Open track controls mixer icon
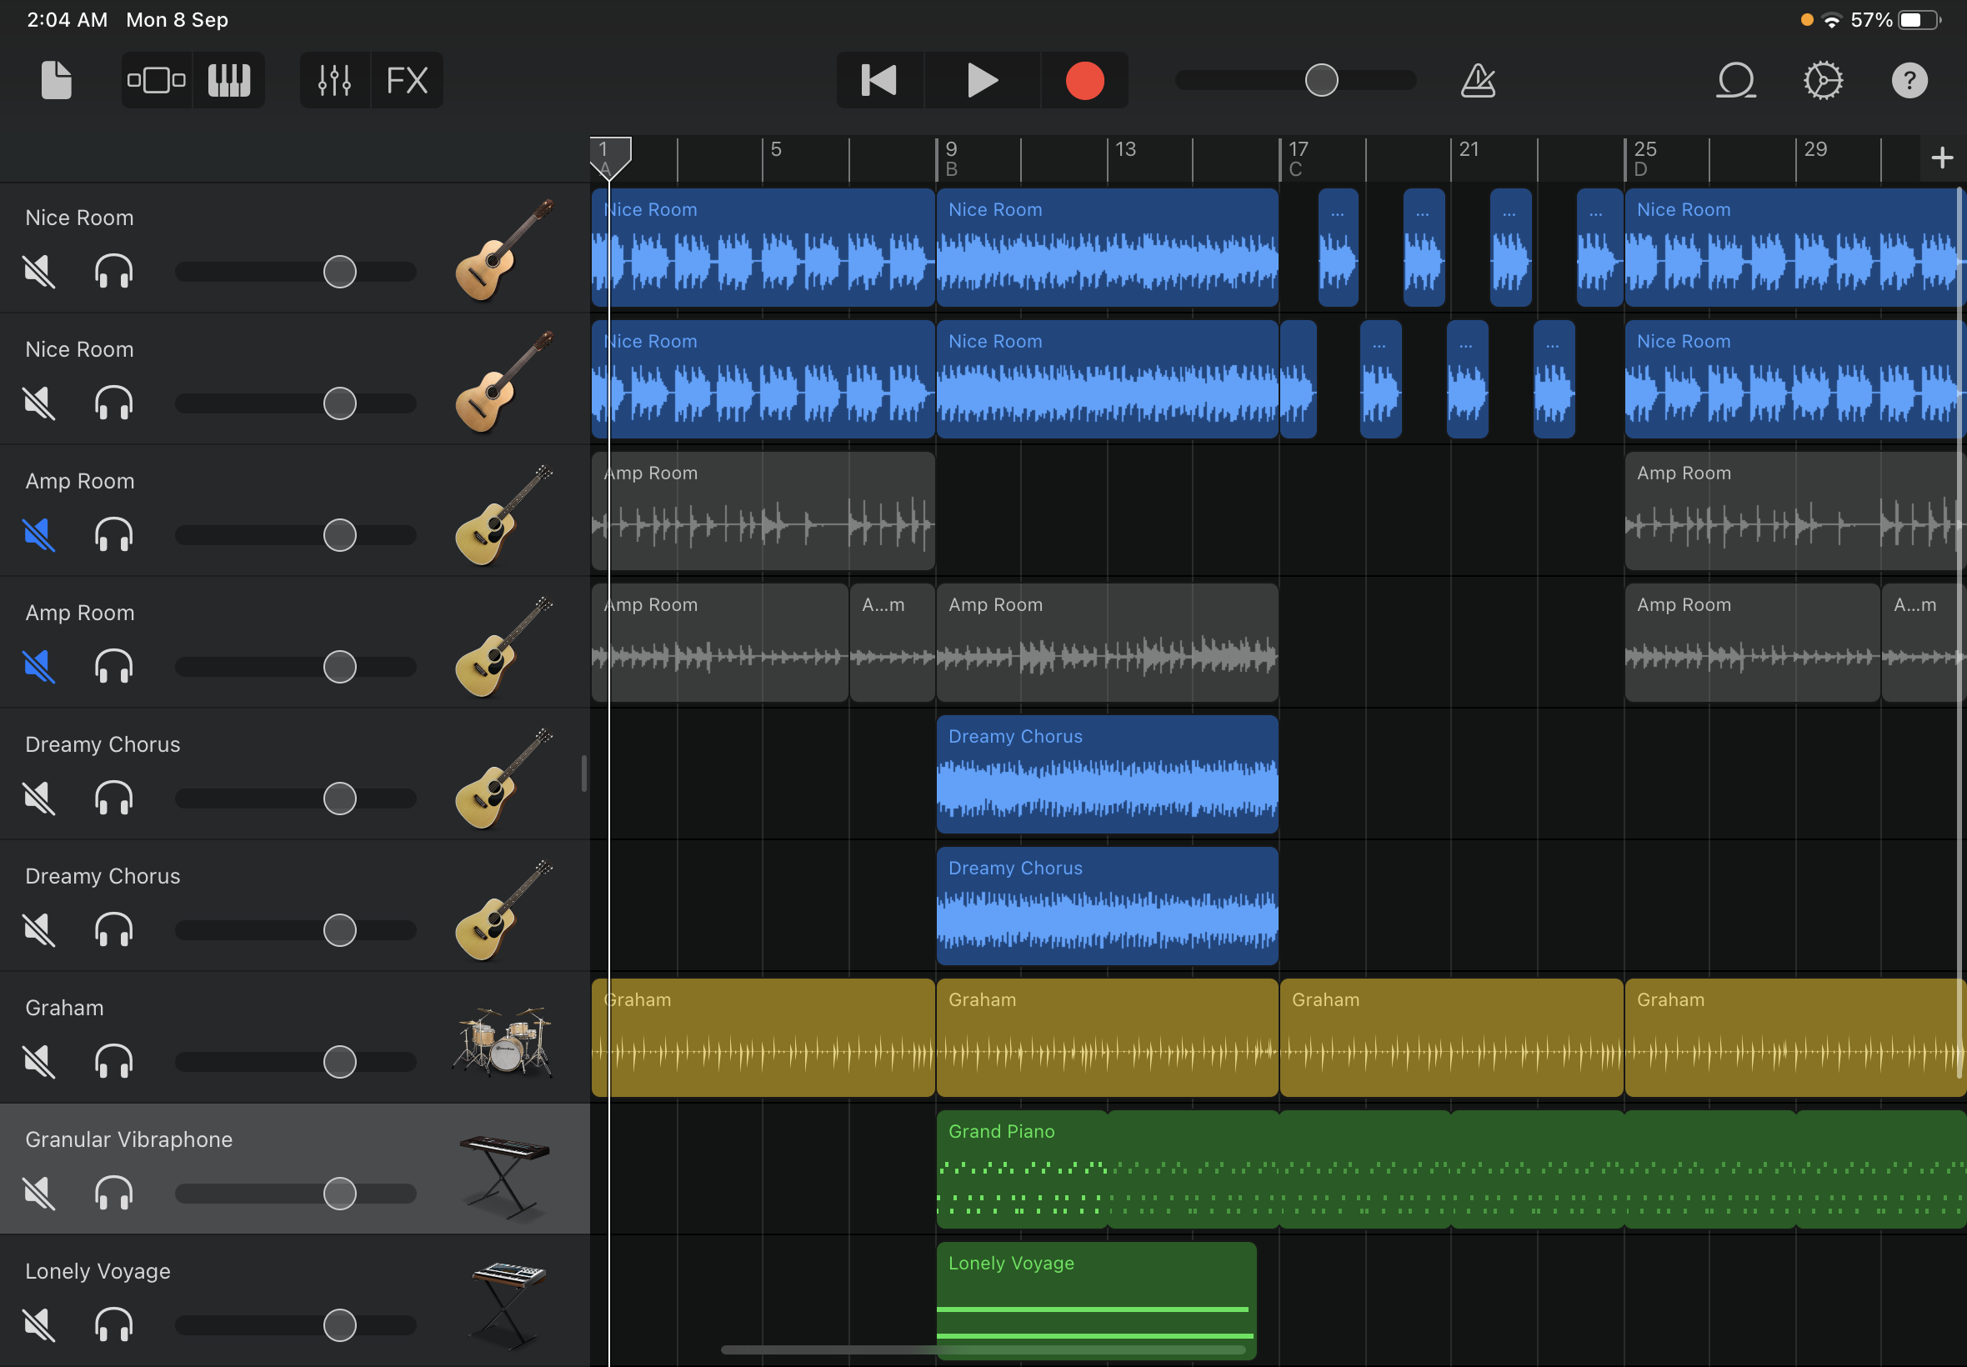The width and height of the screenshot is (1967, 1367). [334, 81]
